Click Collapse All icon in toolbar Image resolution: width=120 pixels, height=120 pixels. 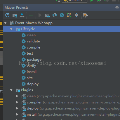[76, 15]
